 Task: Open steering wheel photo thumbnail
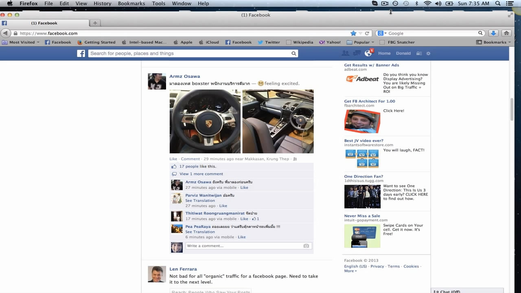coord(205,121)
